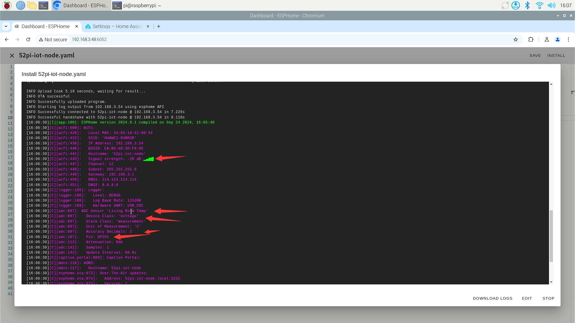The width and height of the screenshot is (575, 323).
Task: Open the download updates tray icon
Action: 516,5
